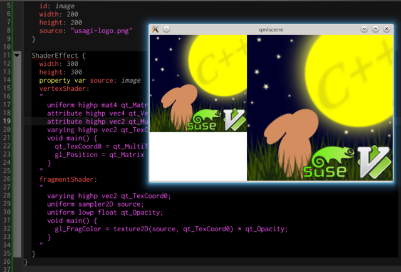The width and height of the screenshot is (401, 272).
Task: Click "void main() {" on line 21
Action: [72, 138]
